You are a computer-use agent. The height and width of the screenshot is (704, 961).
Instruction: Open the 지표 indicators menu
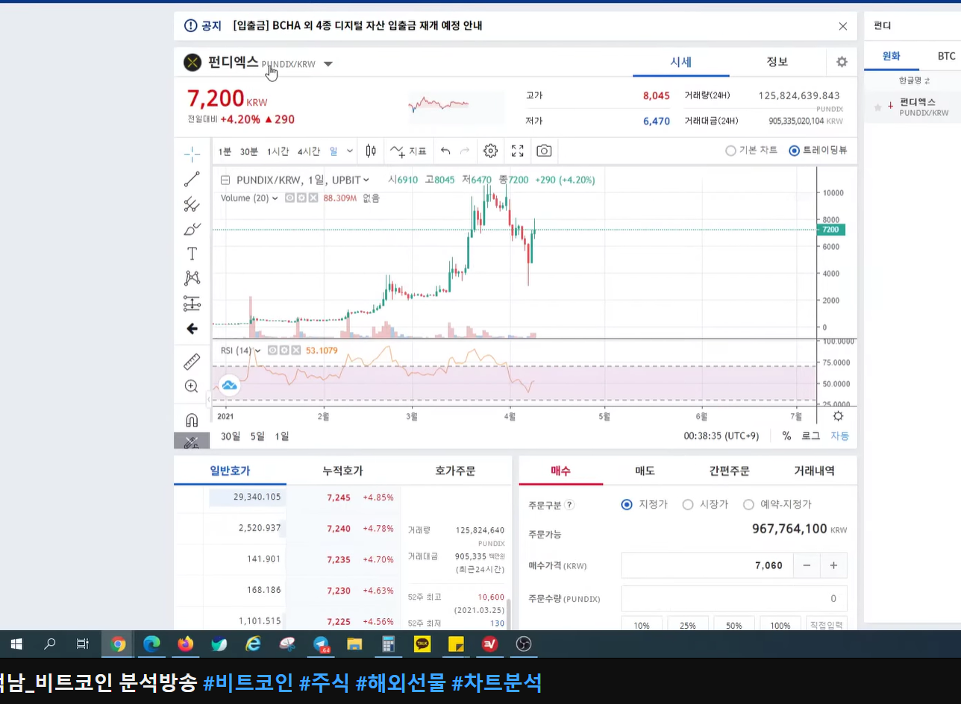coord(409,151)
